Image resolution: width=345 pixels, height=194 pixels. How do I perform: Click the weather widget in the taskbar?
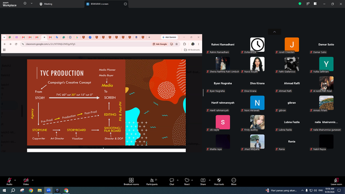[x=281, y=190]
